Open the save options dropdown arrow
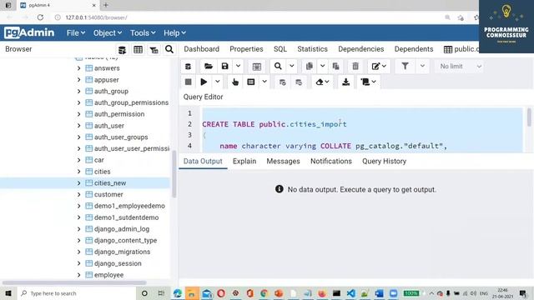534x300 pixels. point(238,67)
